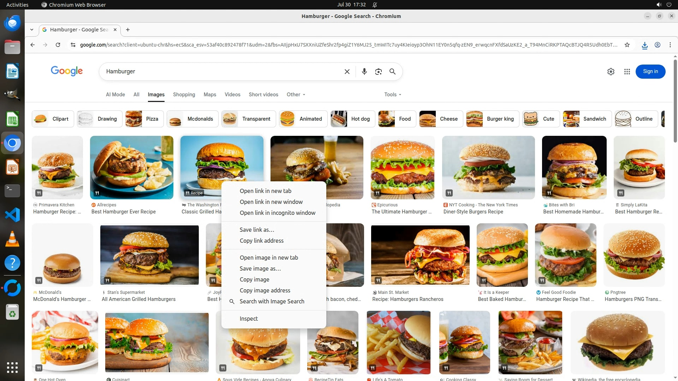Choose Copy image address from context menu
The image size is (678, 381).
(264, 290)
